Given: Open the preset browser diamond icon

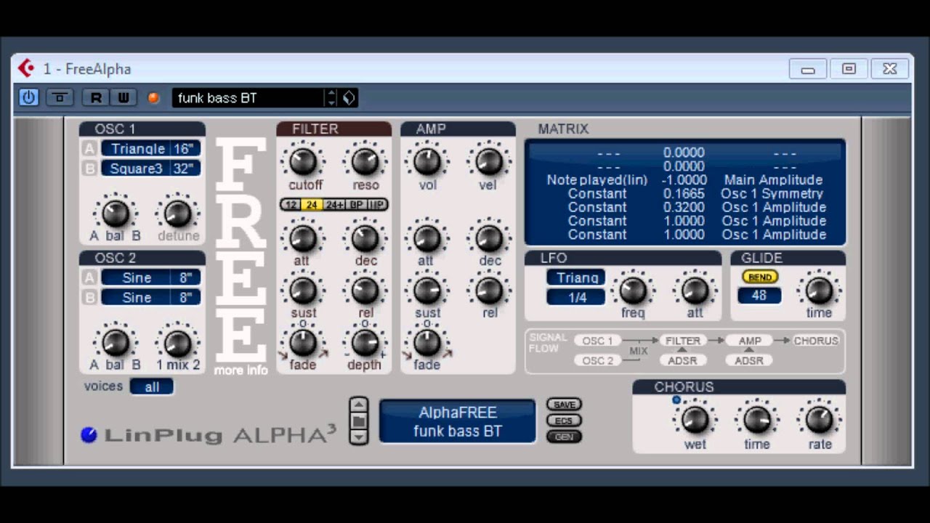Looking at the screenshot, I should pyautogui.click(x=349, y=97).
